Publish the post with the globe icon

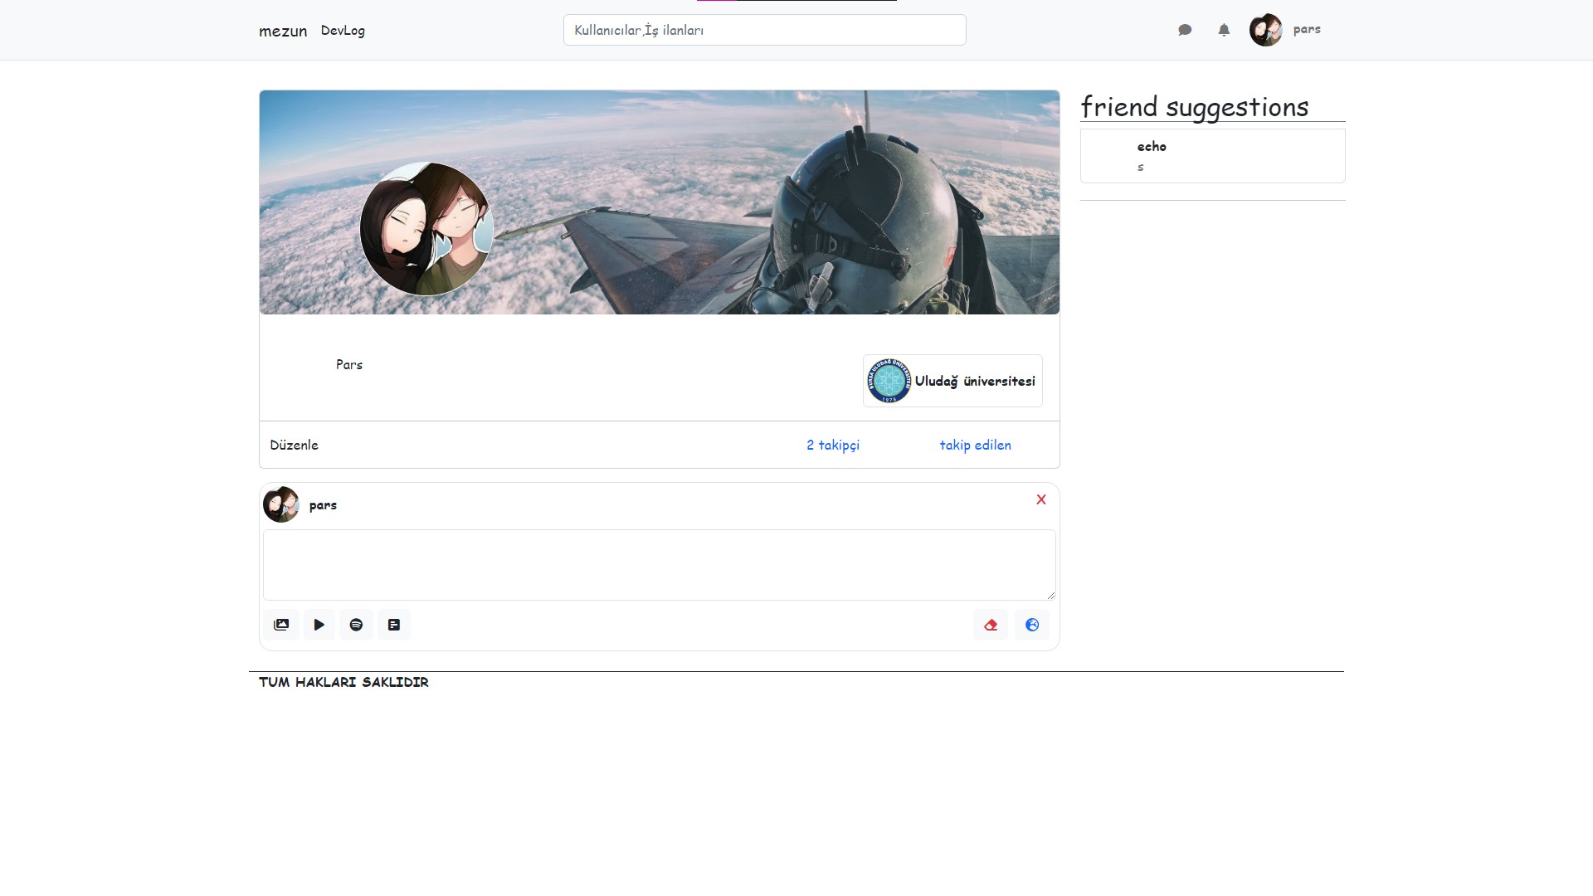1032,625
